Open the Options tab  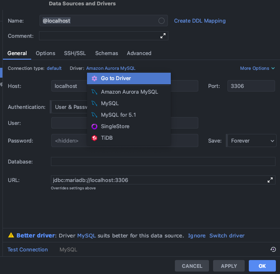pos(45,53)
